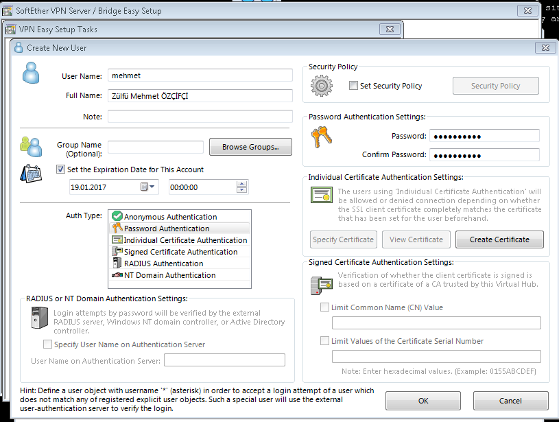The image size is (559, 422).
Task: Focus the Password field
Action: pyautogui.click(x=484, y=136)
